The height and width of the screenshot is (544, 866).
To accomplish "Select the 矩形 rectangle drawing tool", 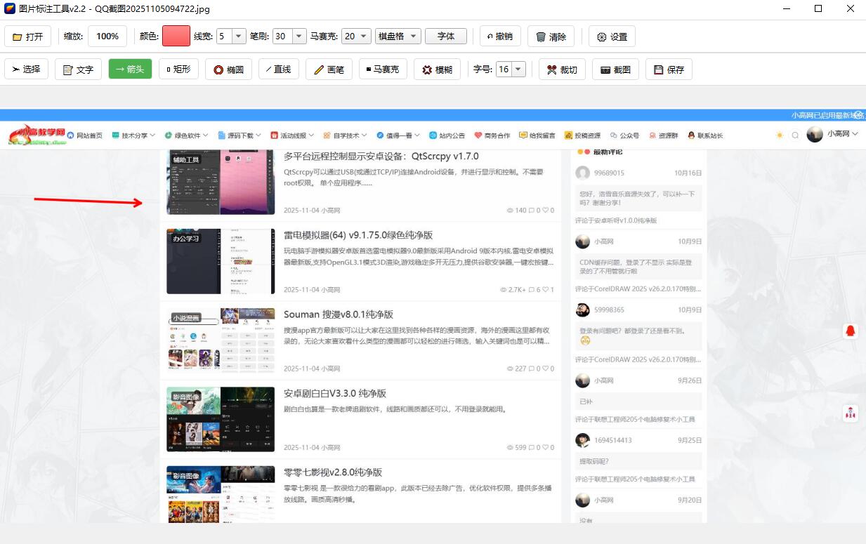I will point(178,69).
